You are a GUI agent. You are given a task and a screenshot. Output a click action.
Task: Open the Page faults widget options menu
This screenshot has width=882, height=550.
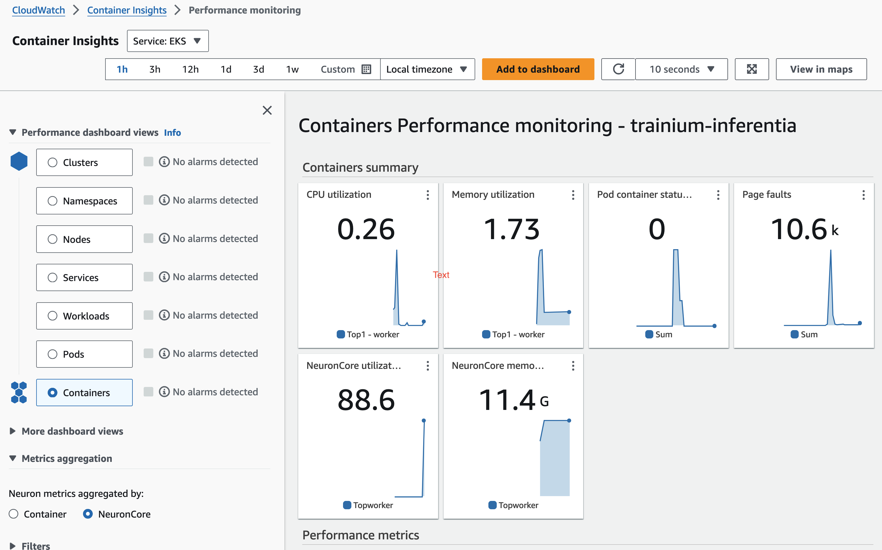[863, 195]
